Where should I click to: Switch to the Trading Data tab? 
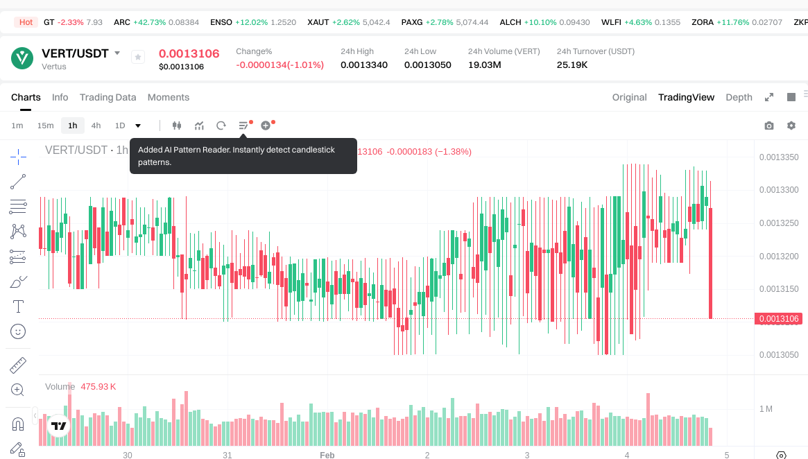[x=108, y=97]
